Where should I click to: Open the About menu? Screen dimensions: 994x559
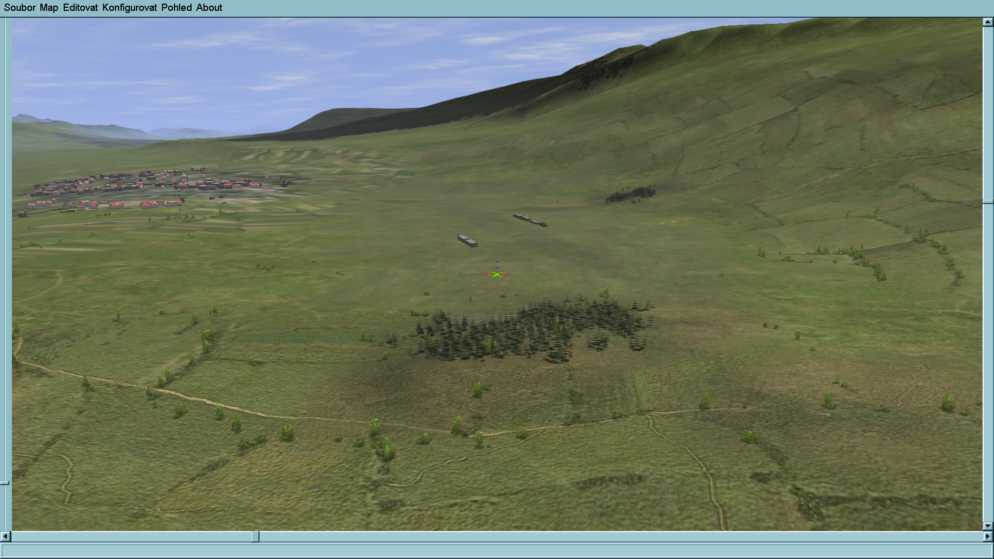(209, 8)
